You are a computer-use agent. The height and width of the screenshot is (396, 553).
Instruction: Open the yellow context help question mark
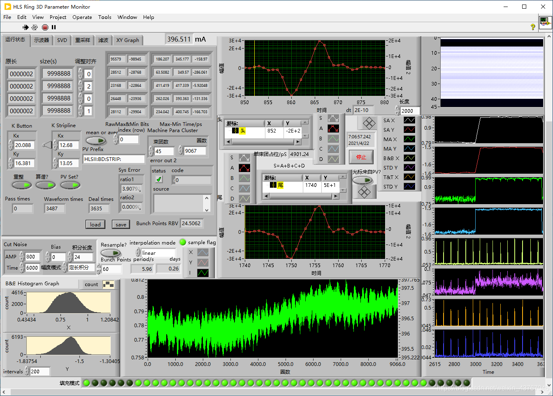point(533,27)
